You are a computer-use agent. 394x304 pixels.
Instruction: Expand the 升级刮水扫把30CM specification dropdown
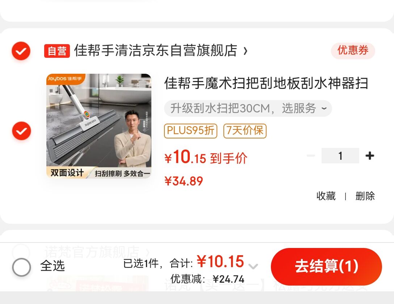point(248,108)
